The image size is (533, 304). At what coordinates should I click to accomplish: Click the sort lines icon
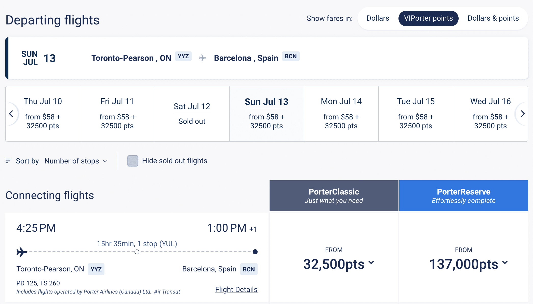9,161
